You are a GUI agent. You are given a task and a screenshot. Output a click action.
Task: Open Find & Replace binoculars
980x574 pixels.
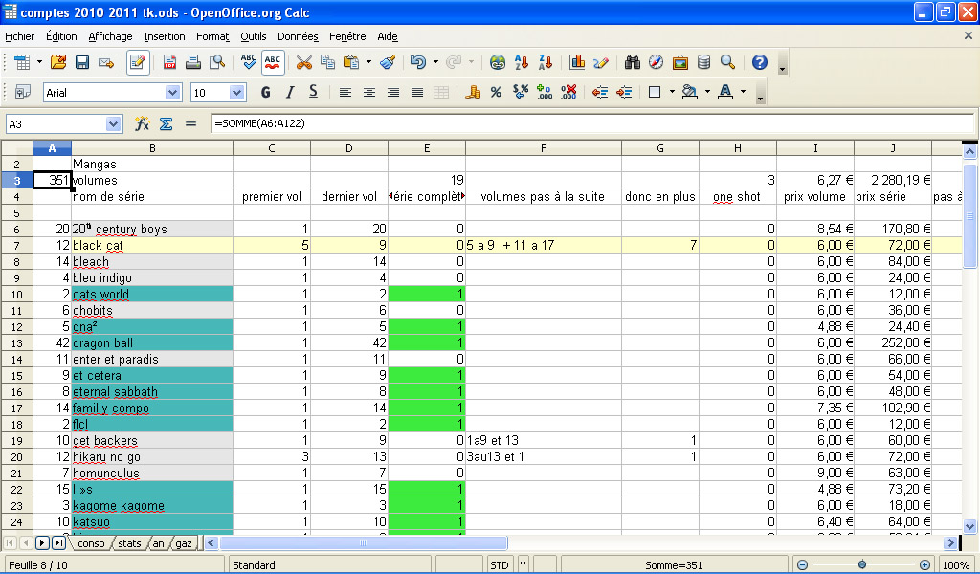click(x=633, y=63)
